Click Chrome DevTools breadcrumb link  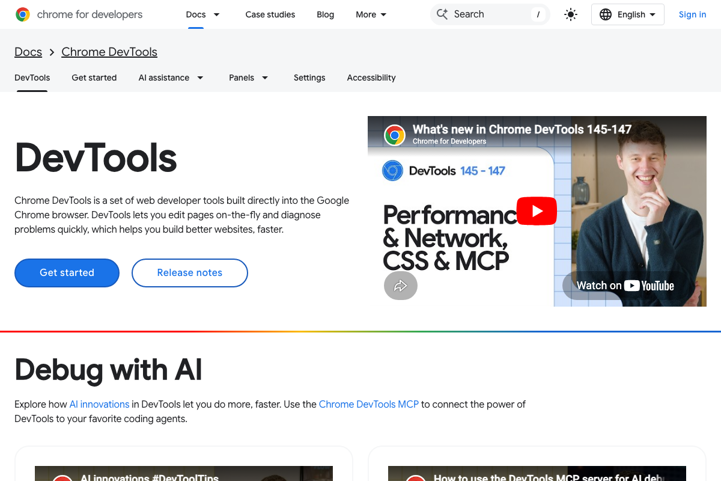coord(109,52)
